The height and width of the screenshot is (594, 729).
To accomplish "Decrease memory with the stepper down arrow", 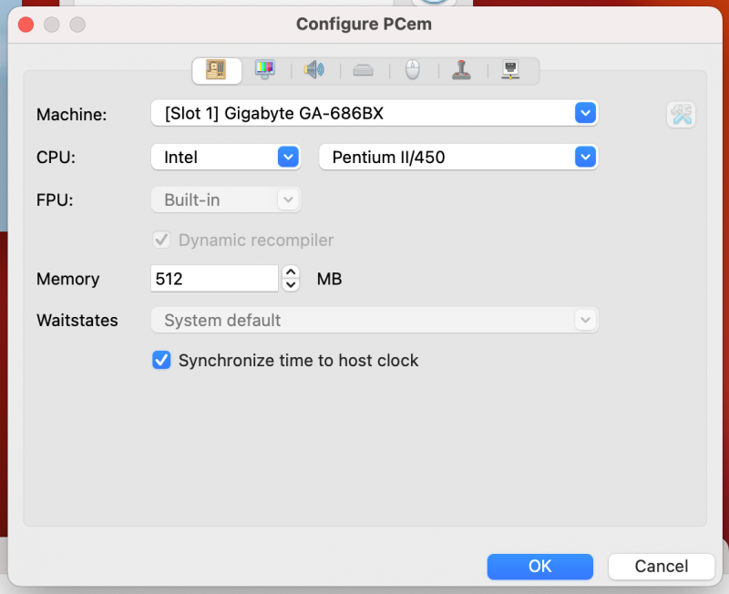I will [291, 285].
